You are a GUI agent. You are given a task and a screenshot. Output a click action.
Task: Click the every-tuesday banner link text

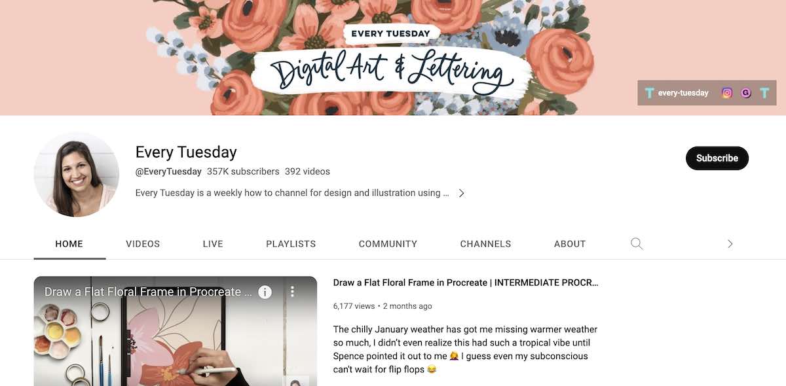point(683,93)
